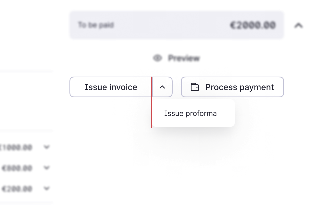The width and height of the screenshot is (311, 207).
Task: Click the €2000.00 total amount
Action: (x=253, y=25)
